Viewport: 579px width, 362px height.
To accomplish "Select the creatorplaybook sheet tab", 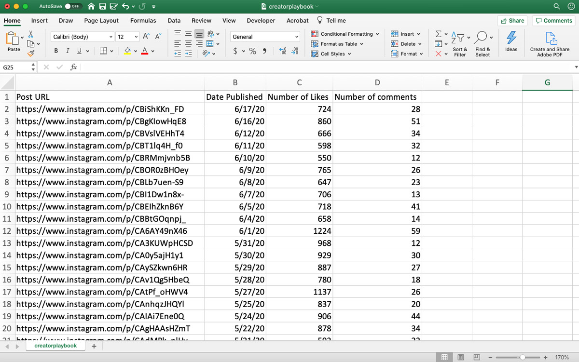I will point(55,346).
